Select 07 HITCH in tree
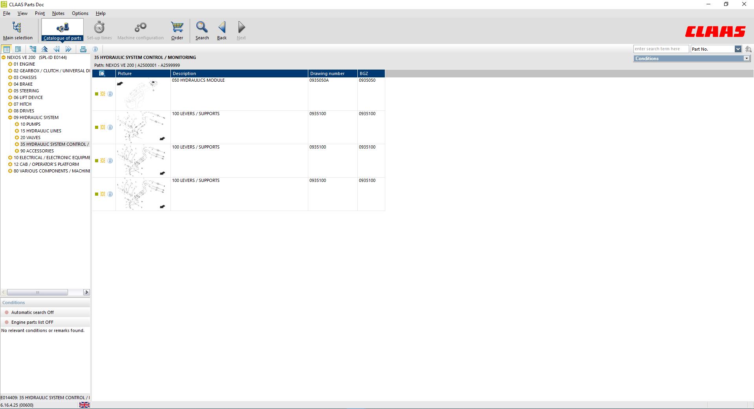Screen dimensions: 754x409 [x=22, y=104]
